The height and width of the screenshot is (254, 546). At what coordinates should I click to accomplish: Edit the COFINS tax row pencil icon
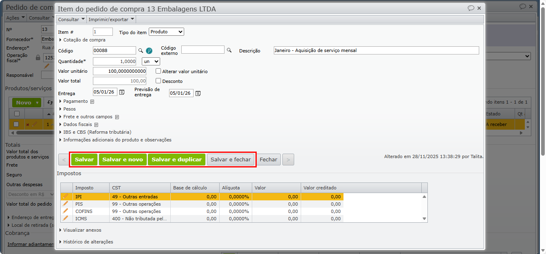65,211
